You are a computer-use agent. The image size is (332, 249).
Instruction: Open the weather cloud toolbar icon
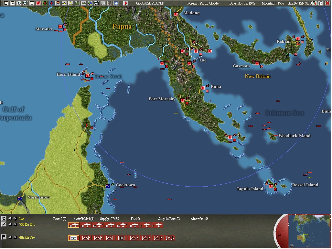click(x=116, y=3)
